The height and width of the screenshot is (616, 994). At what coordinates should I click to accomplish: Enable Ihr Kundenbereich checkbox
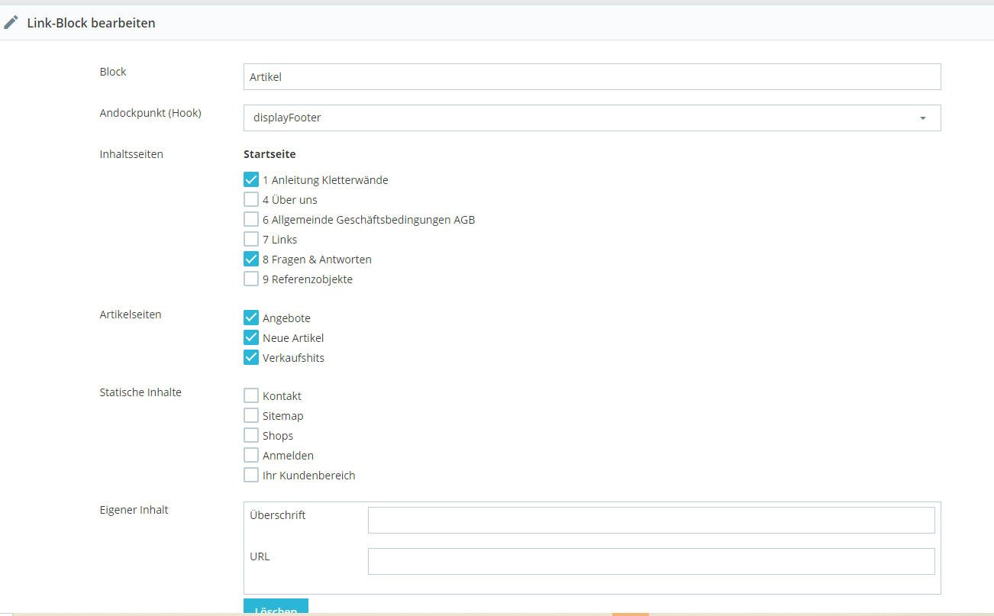tap(251, 476)
